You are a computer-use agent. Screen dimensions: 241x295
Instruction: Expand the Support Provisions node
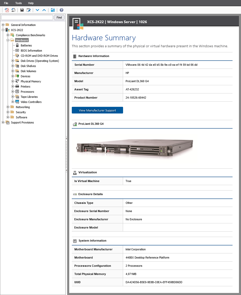3,122
